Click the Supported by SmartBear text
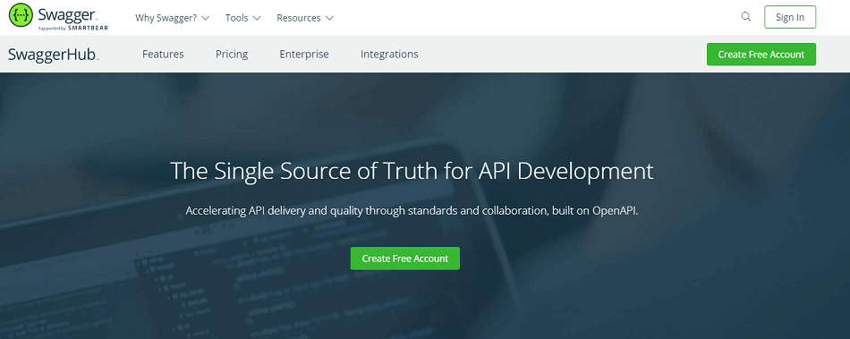 (72, 27)
